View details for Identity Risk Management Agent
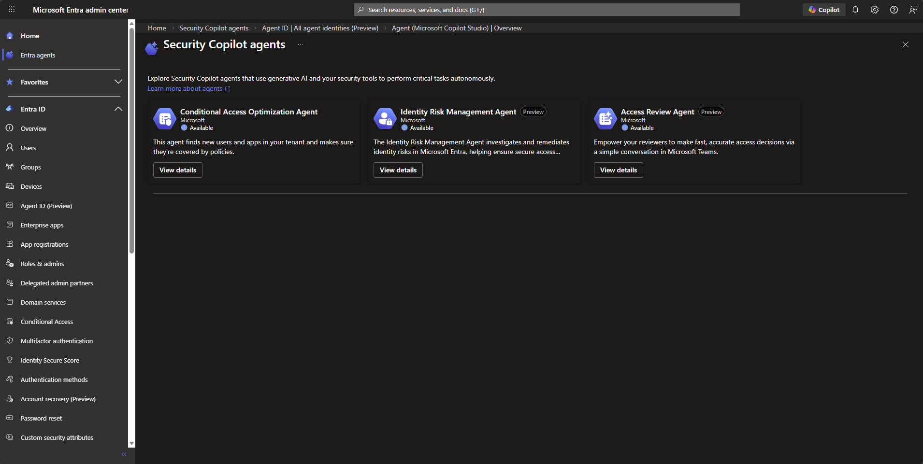This screenshot has height=464, width=923. 398,170
